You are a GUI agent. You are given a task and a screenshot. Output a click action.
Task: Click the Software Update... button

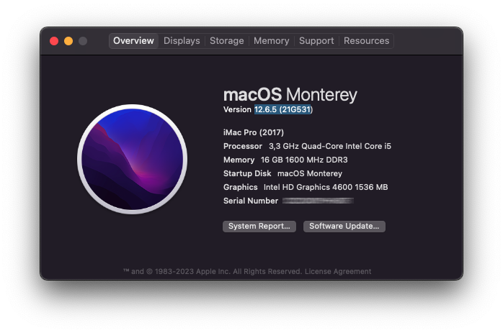pos(344,227)
